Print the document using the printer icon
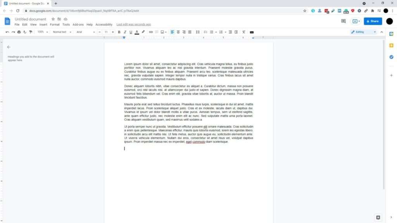This screenshot has width=397, height=223. coord(19,32)
